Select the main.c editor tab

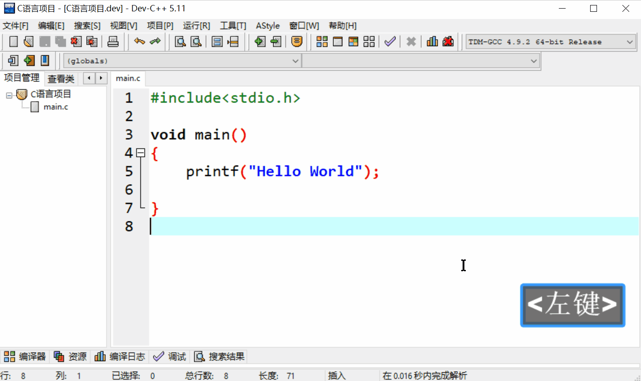pos(128,78)
